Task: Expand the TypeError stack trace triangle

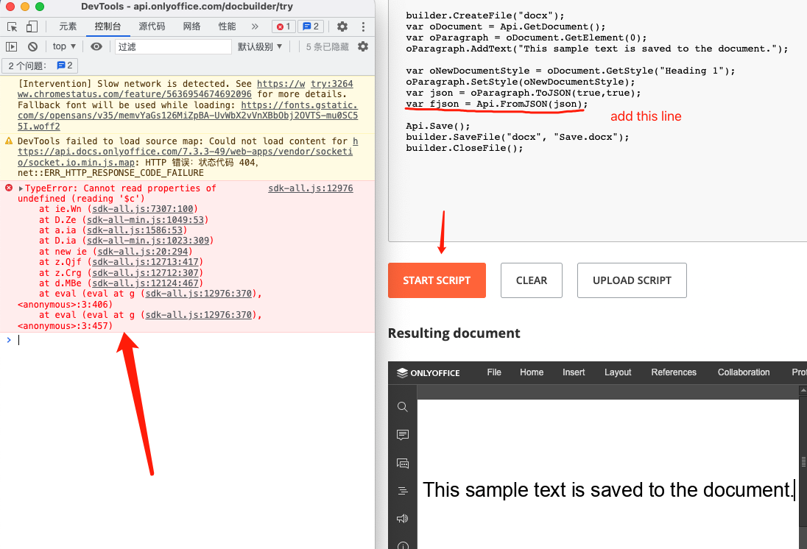Action: [21, 188]
